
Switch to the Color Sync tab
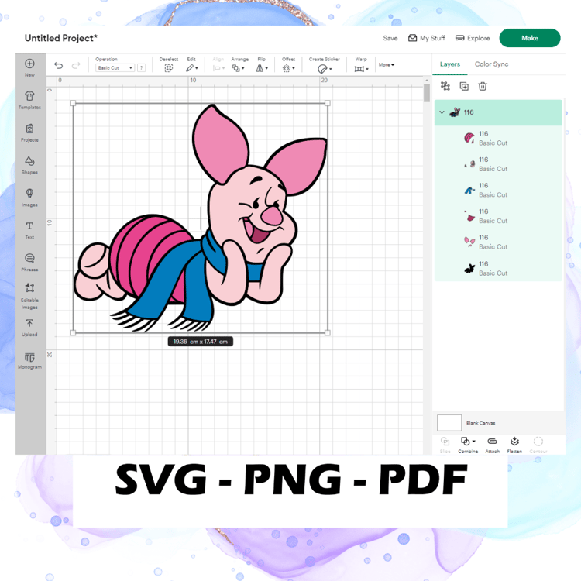(491, 64)
